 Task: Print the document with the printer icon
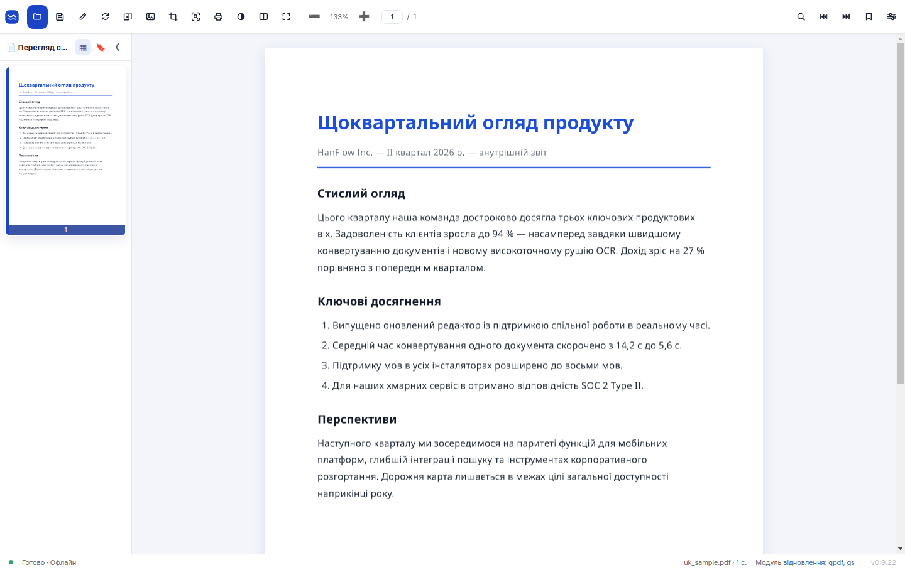tap(218, 17)
